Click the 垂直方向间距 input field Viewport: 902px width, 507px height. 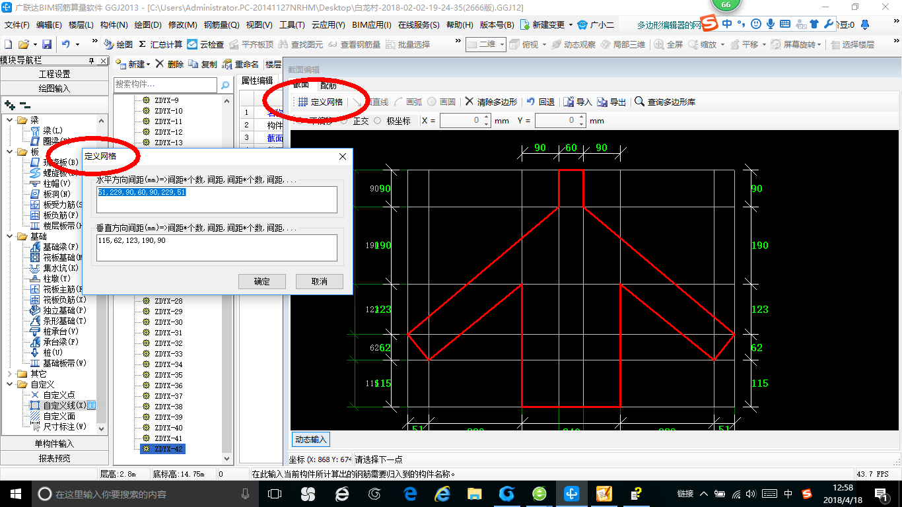217,248
